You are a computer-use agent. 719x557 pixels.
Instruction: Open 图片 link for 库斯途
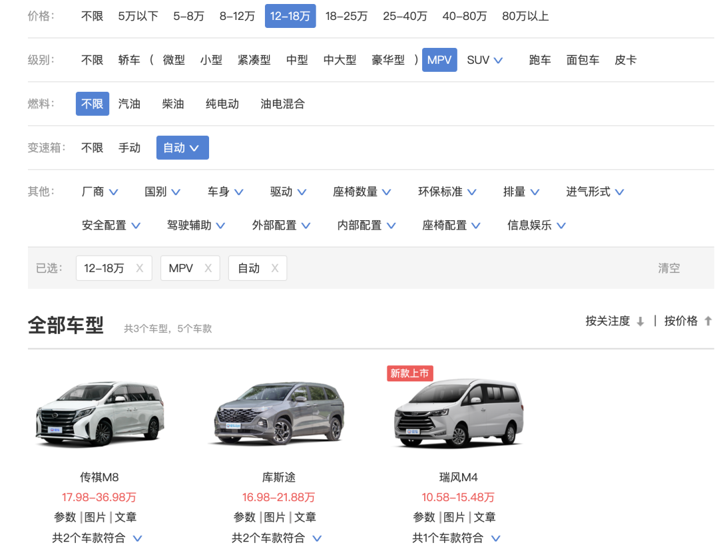275,517
